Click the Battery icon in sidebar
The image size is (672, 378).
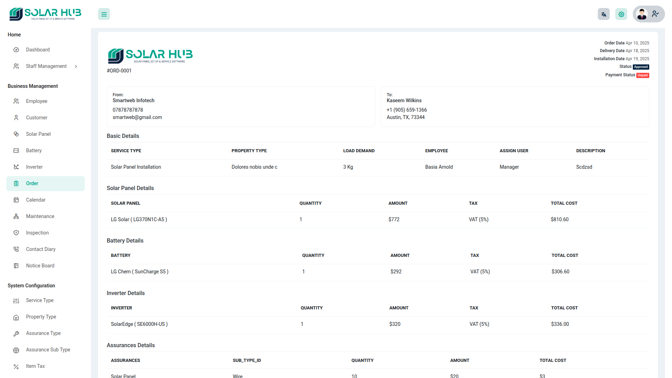coord(16,150)
